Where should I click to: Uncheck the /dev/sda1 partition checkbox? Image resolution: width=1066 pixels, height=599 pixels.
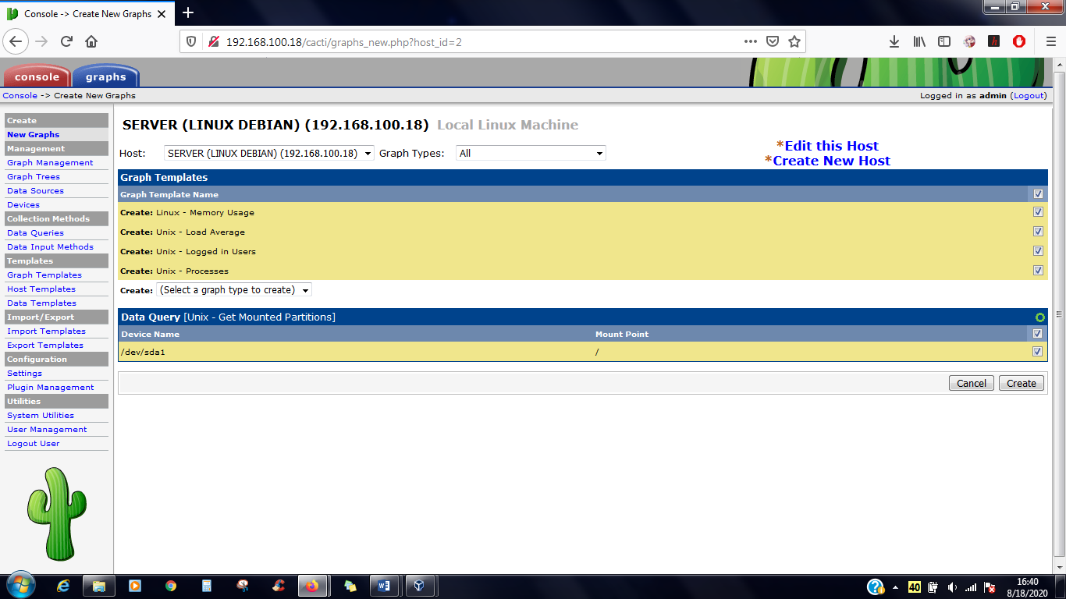(x=1037, y=352)
